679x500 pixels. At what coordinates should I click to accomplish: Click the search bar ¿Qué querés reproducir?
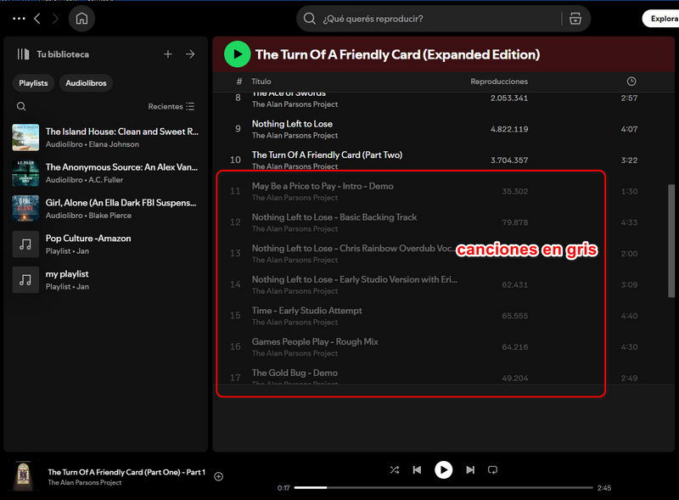point(399,18)
